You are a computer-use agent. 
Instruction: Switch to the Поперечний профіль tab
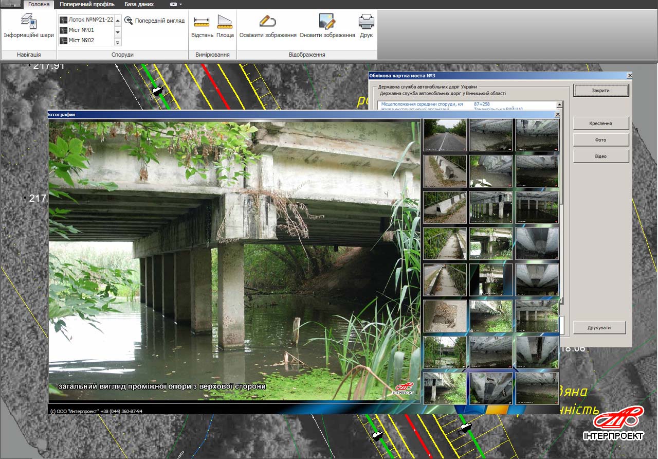click(84, 4)
